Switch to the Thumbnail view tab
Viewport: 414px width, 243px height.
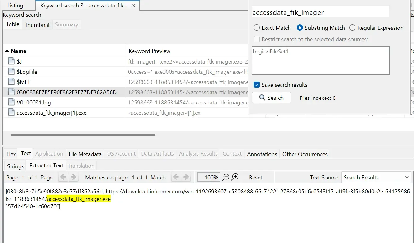37,25
